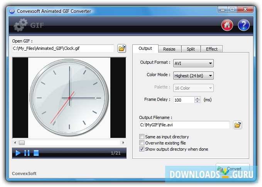Viewport: 262px width, 187px height.
Task: Decrease Frame Delay with down arrow
Action: click(x=197, y=101)
